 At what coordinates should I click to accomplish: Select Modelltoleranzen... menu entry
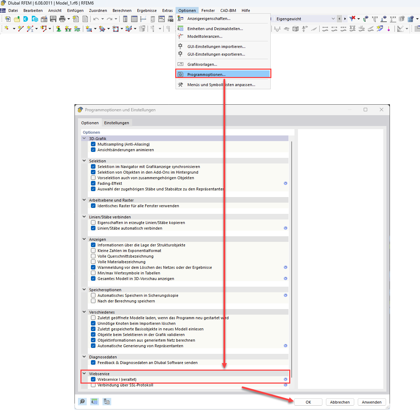[x=223, y=36]
